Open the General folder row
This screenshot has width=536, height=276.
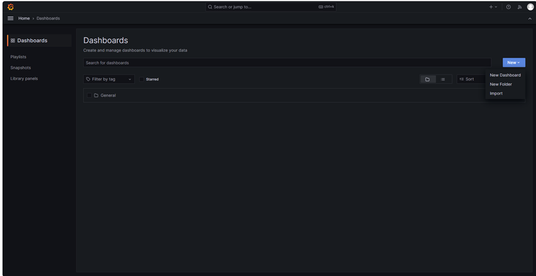tap(304, 96)
